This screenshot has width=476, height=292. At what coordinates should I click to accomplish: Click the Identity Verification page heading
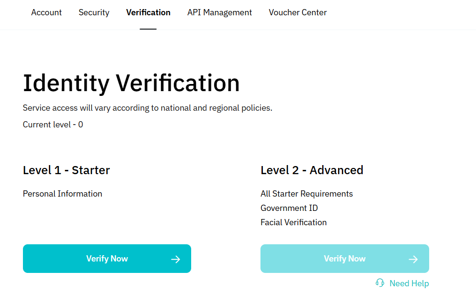pyautogui.click(x=131, y=83)
